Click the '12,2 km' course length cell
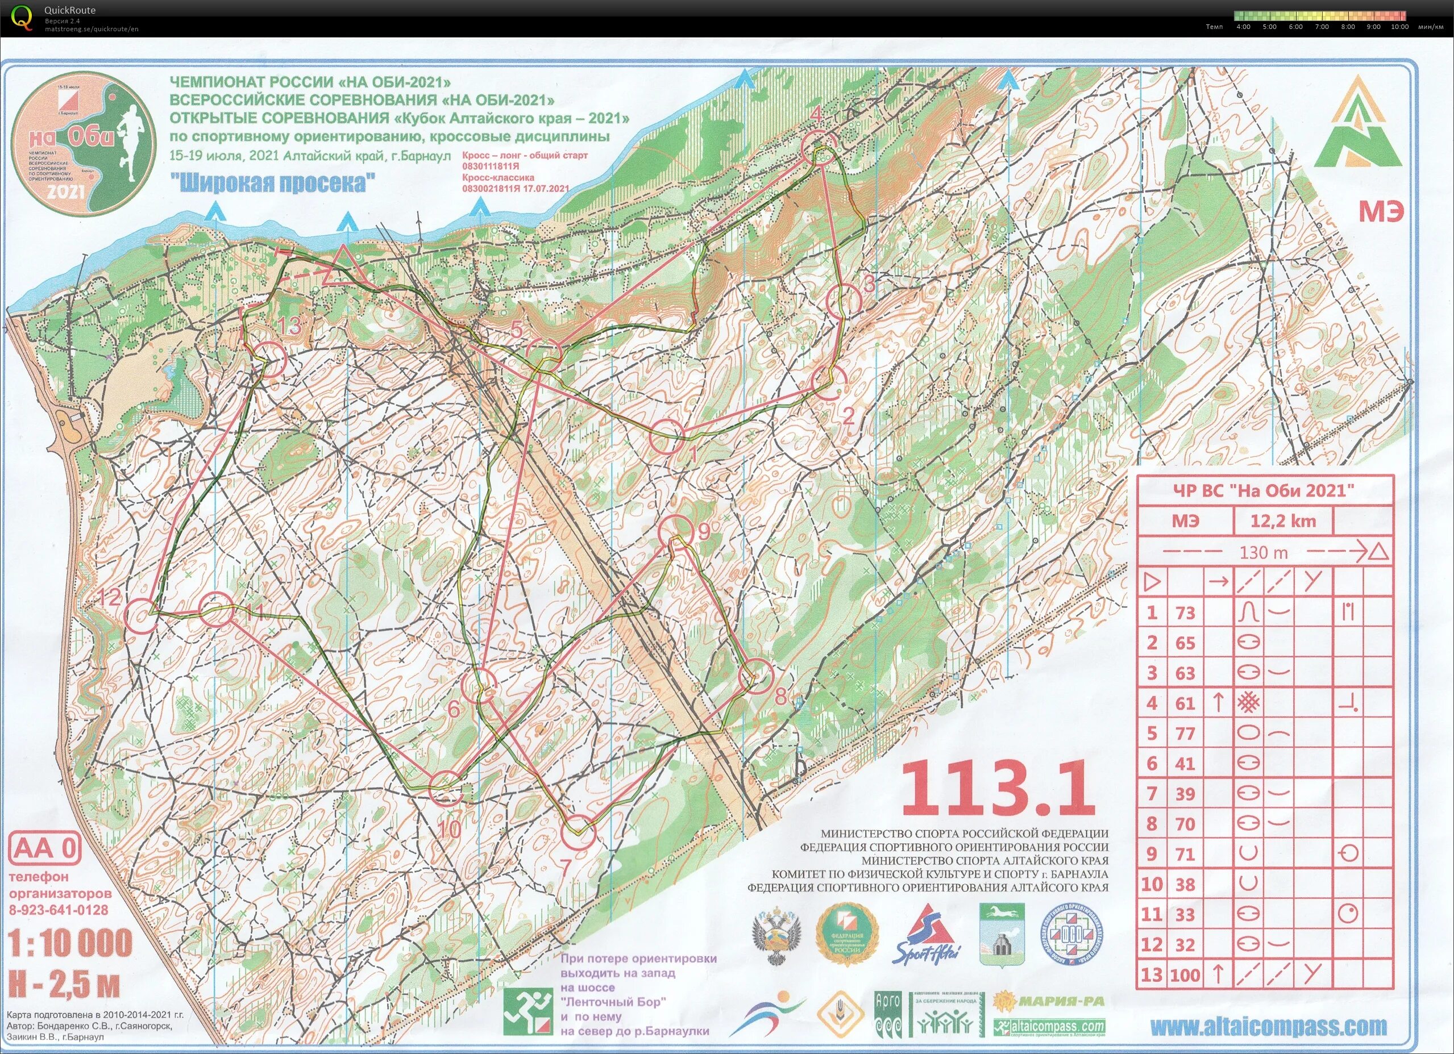This screenshot has width=1454, height=1054. 1283,521
